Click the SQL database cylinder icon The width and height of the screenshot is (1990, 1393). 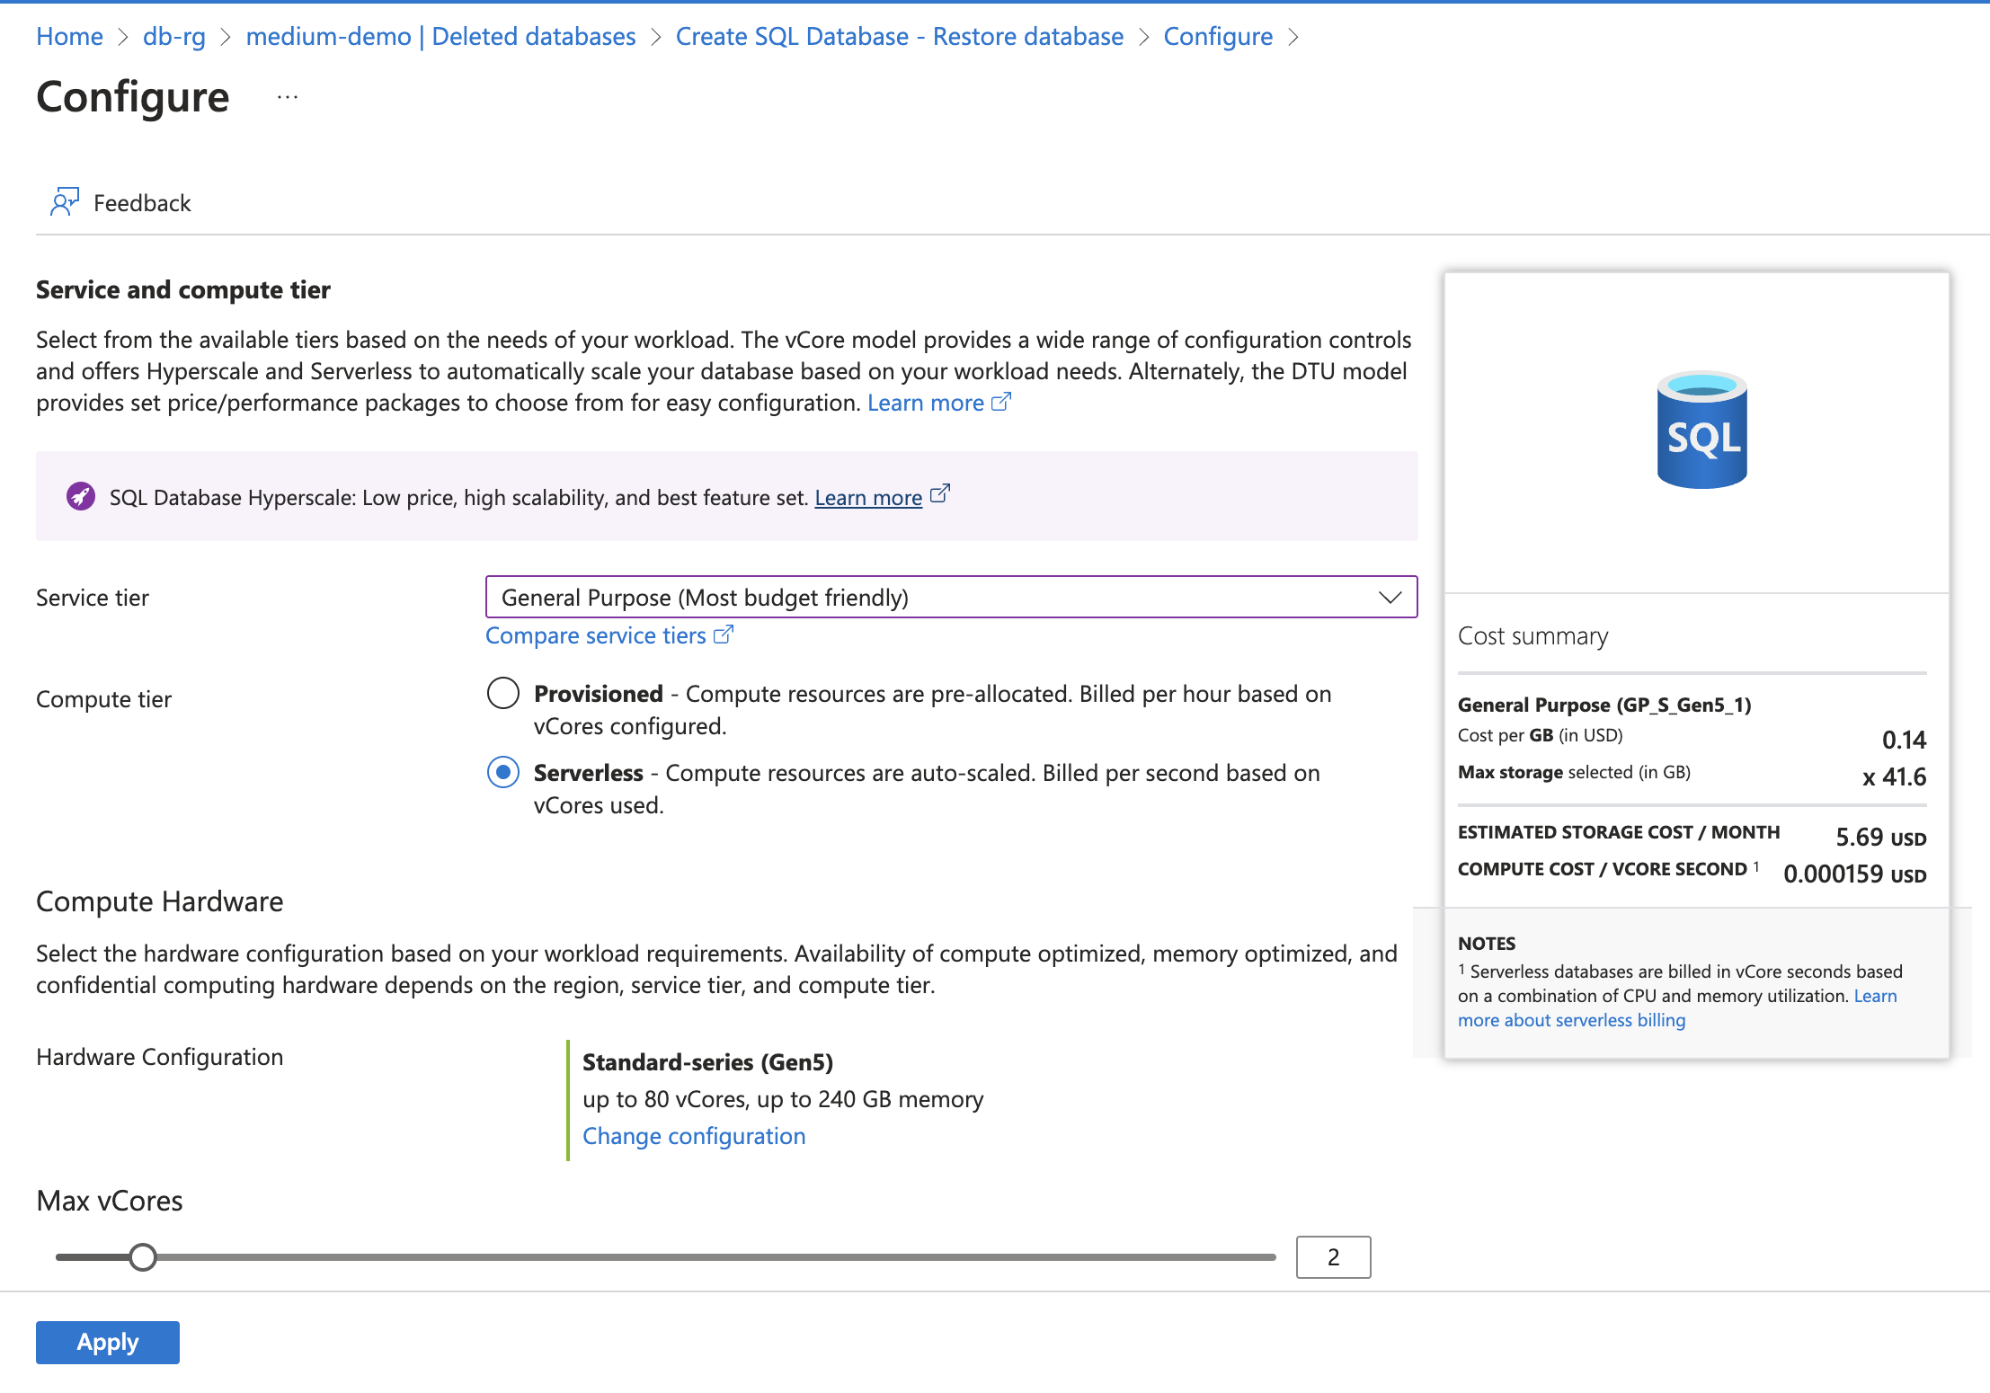click(1701, 430)
